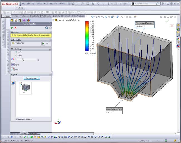The height and width of the screenshot is (143, 181).
Task: Select the Pipes trajectory style icon
Action: pos(13,64)
